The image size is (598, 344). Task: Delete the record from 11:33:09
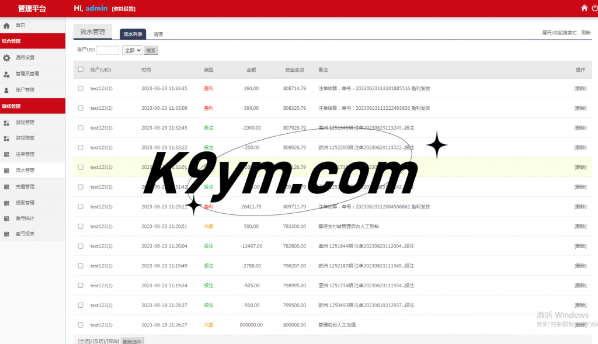(x=580, y=108)
